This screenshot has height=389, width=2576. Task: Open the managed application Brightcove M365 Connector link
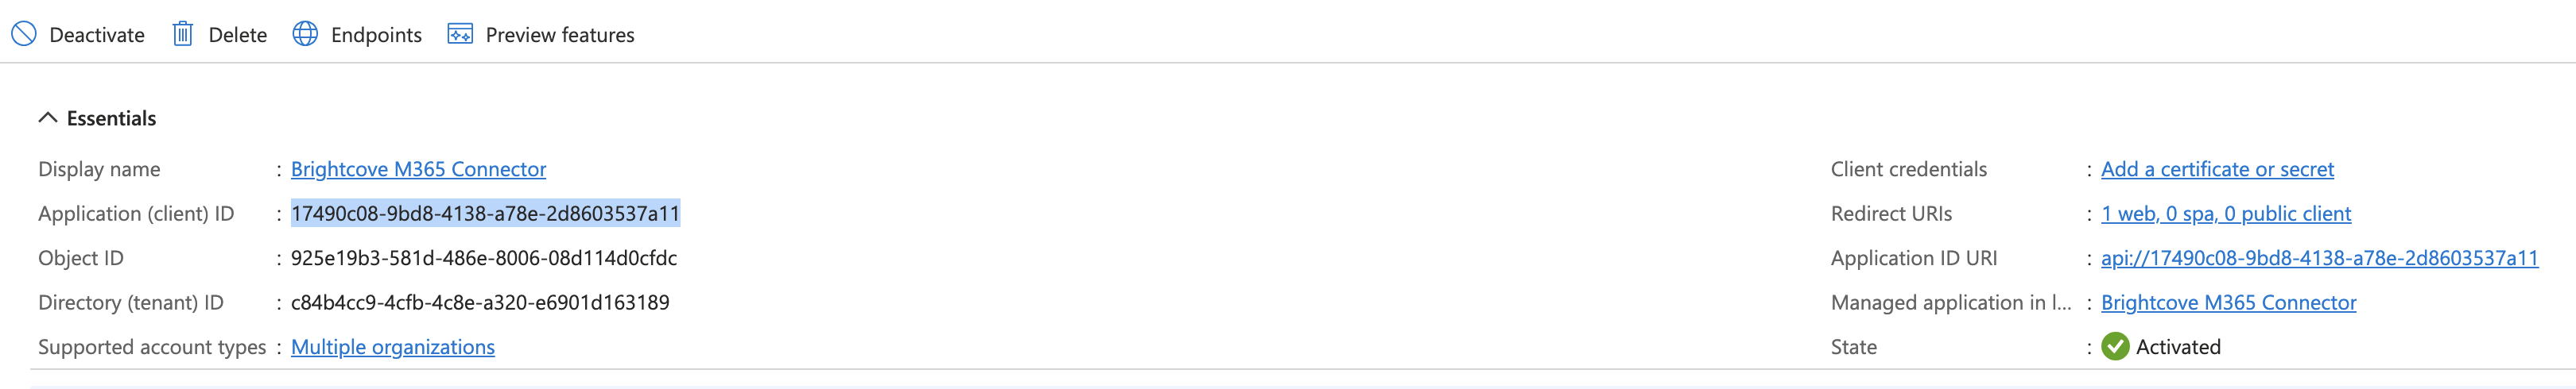tap(2228, 302)
